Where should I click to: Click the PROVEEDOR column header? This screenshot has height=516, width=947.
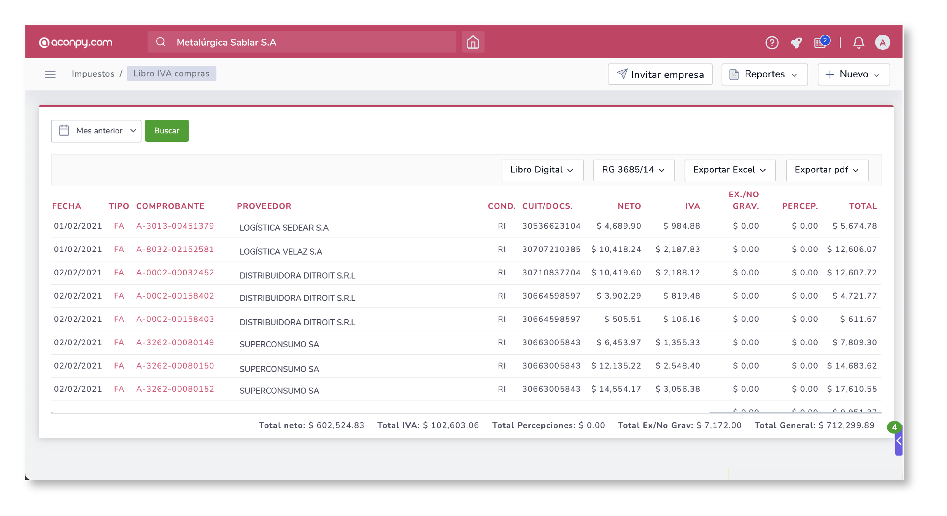[x=264, y=206]
